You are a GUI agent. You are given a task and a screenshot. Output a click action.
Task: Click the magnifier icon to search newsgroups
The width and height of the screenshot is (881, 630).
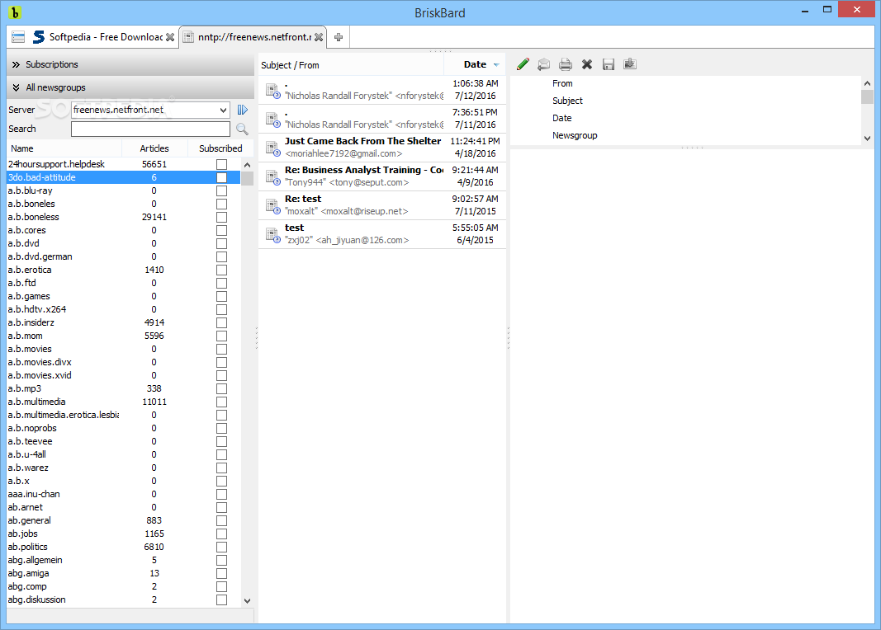242,129
